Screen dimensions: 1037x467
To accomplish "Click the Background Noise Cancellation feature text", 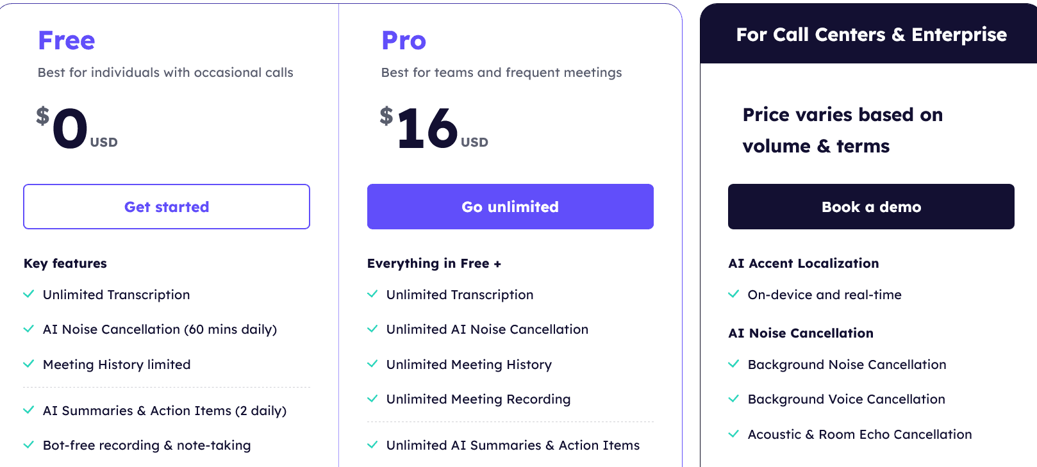I will (847, 365).
